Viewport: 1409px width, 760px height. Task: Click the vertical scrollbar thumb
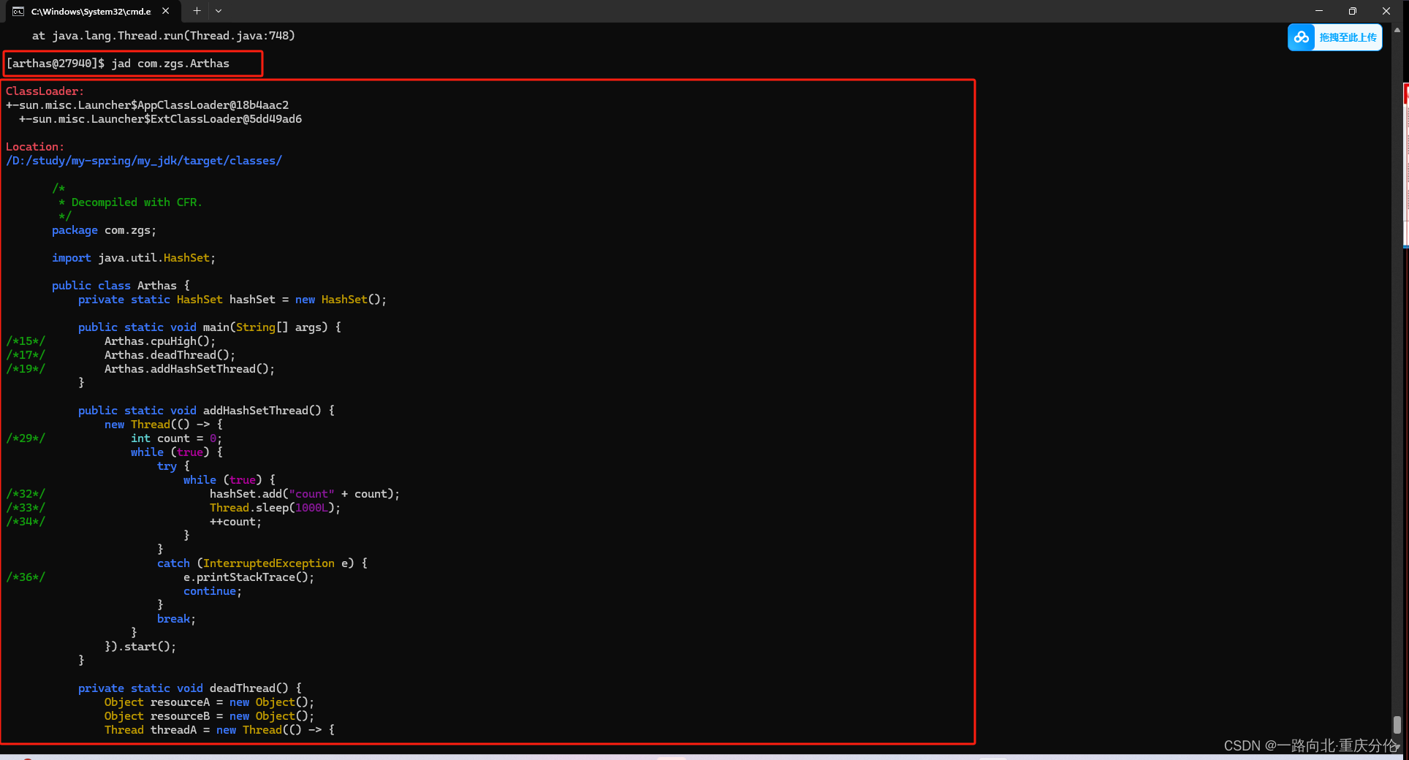(x=1397, y=724)
